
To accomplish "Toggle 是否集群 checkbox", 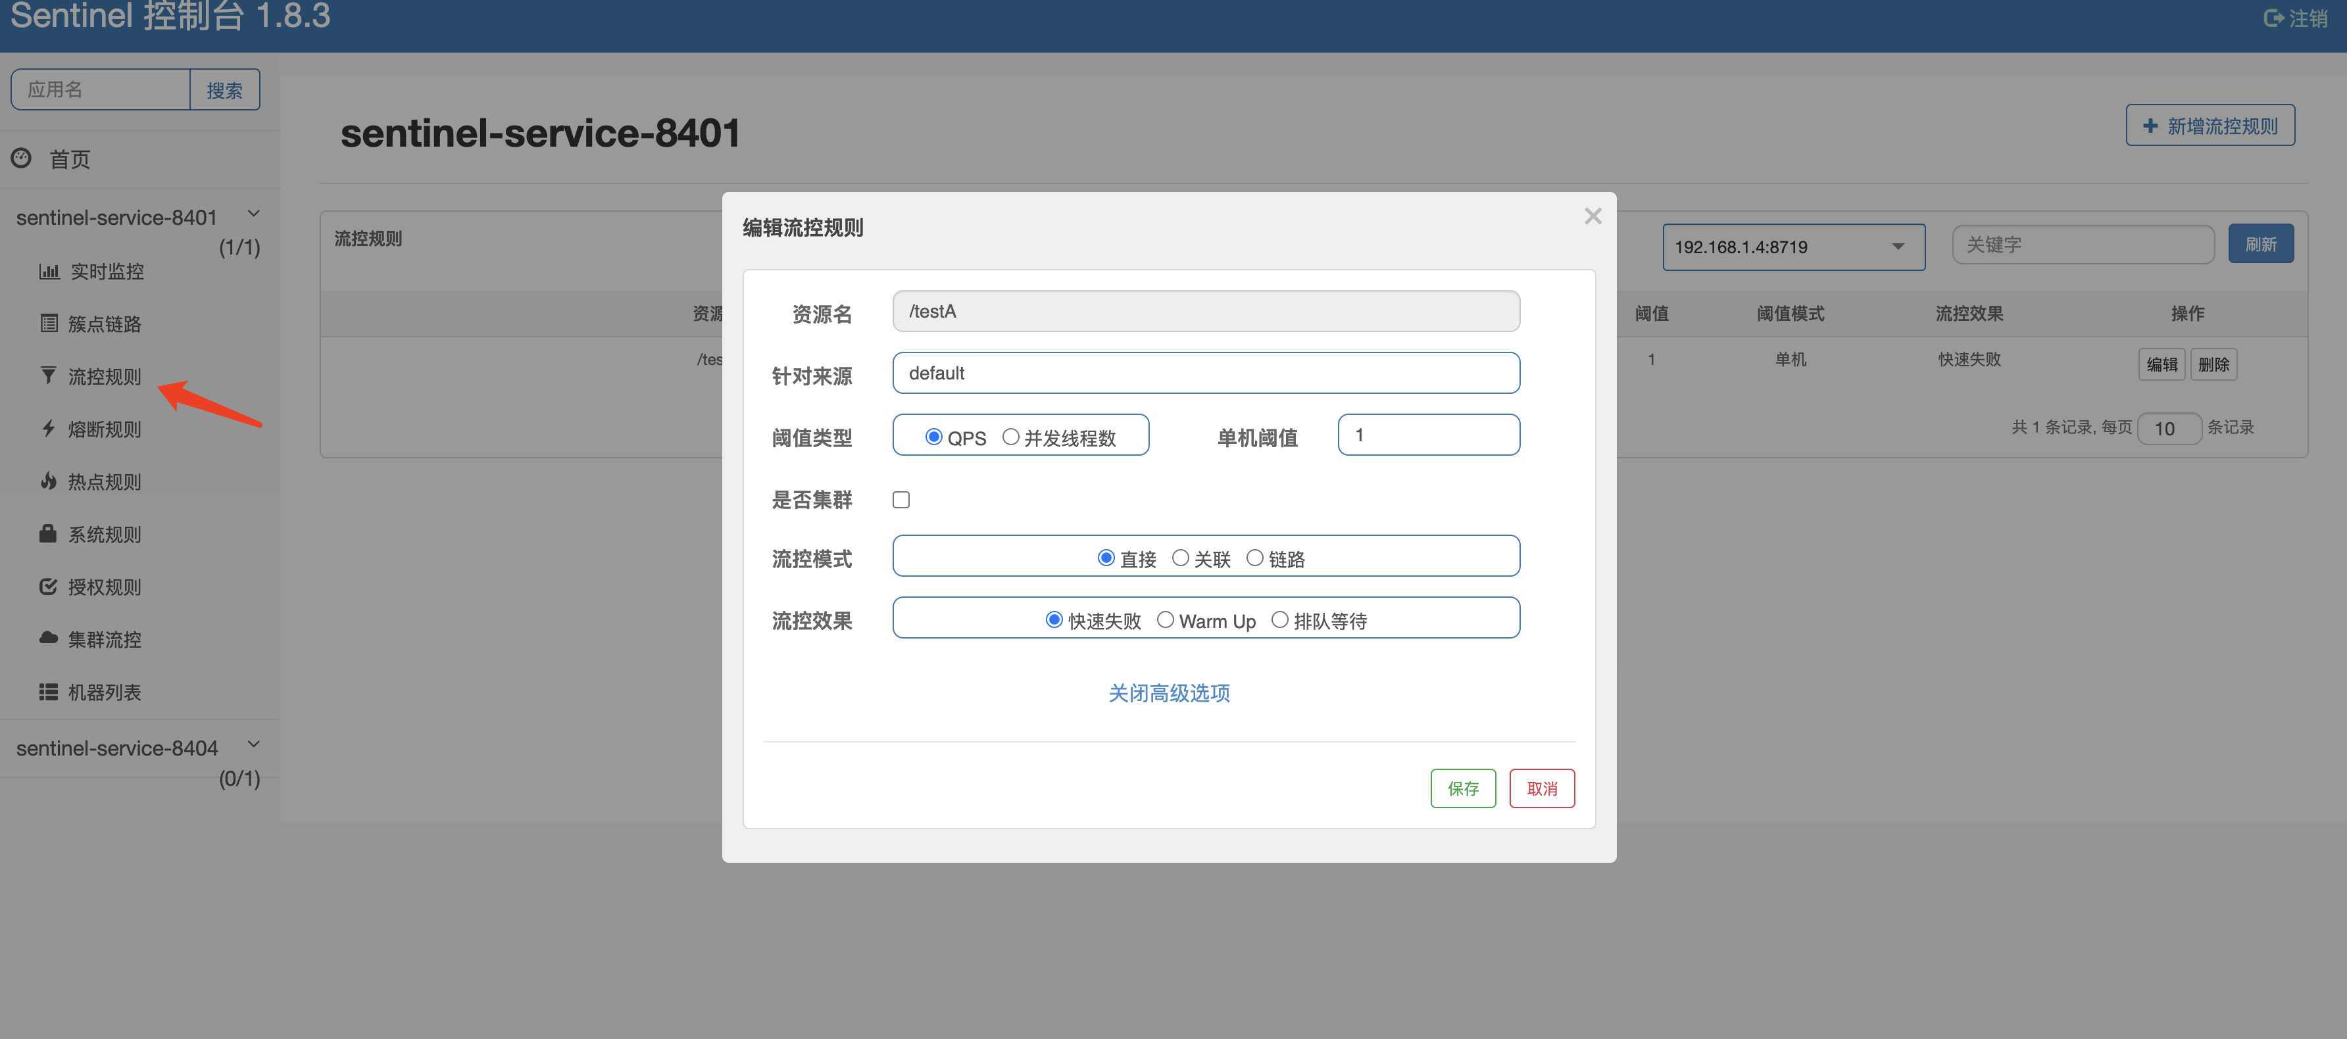I will click(900, 500).
